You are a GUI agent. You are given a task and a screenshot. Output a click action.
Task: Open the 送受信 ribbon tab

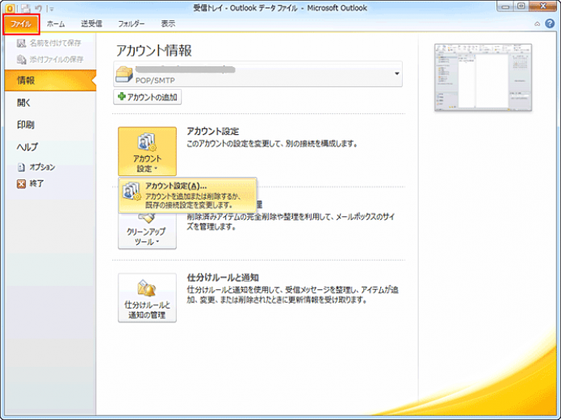point(91,24)
